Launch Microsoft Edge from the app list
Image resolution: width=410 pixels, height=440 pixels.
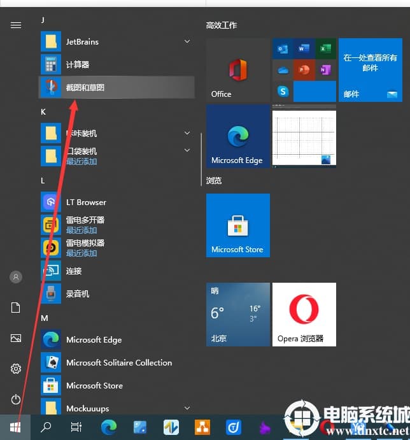pos(51,339)
